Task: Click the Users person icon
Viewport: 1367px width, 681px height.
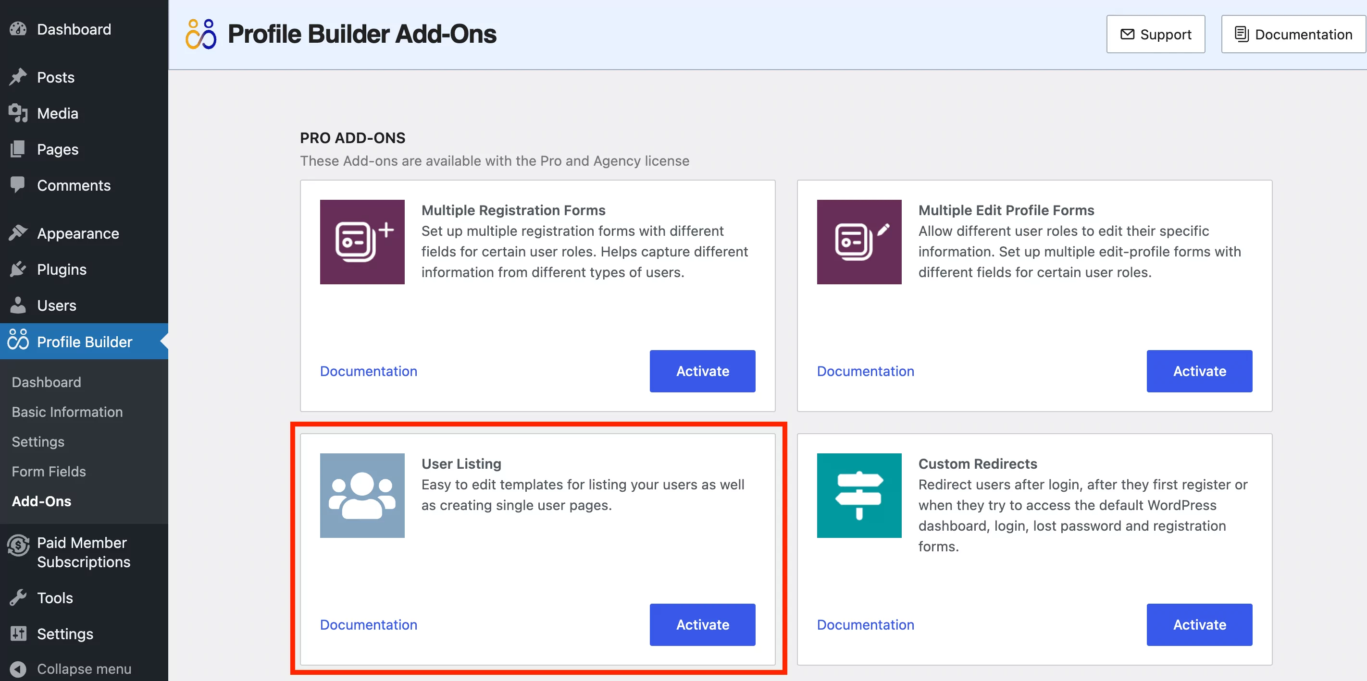Action: [18, 305]
